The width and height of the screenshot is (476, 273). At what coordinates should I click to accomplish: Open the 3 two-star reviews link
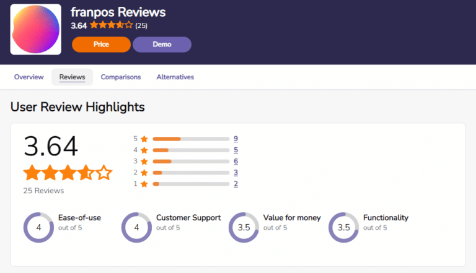pyautogui.click(x=236, y=173)
